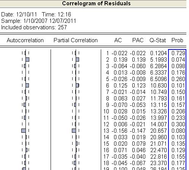Click the Prob column header
This screenshot has width=189, height=170.
[x=177, y=40]
